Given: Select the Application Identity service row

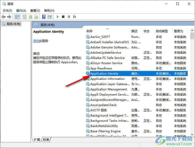Looking at the screenshot, I should [x=137, y=73].
